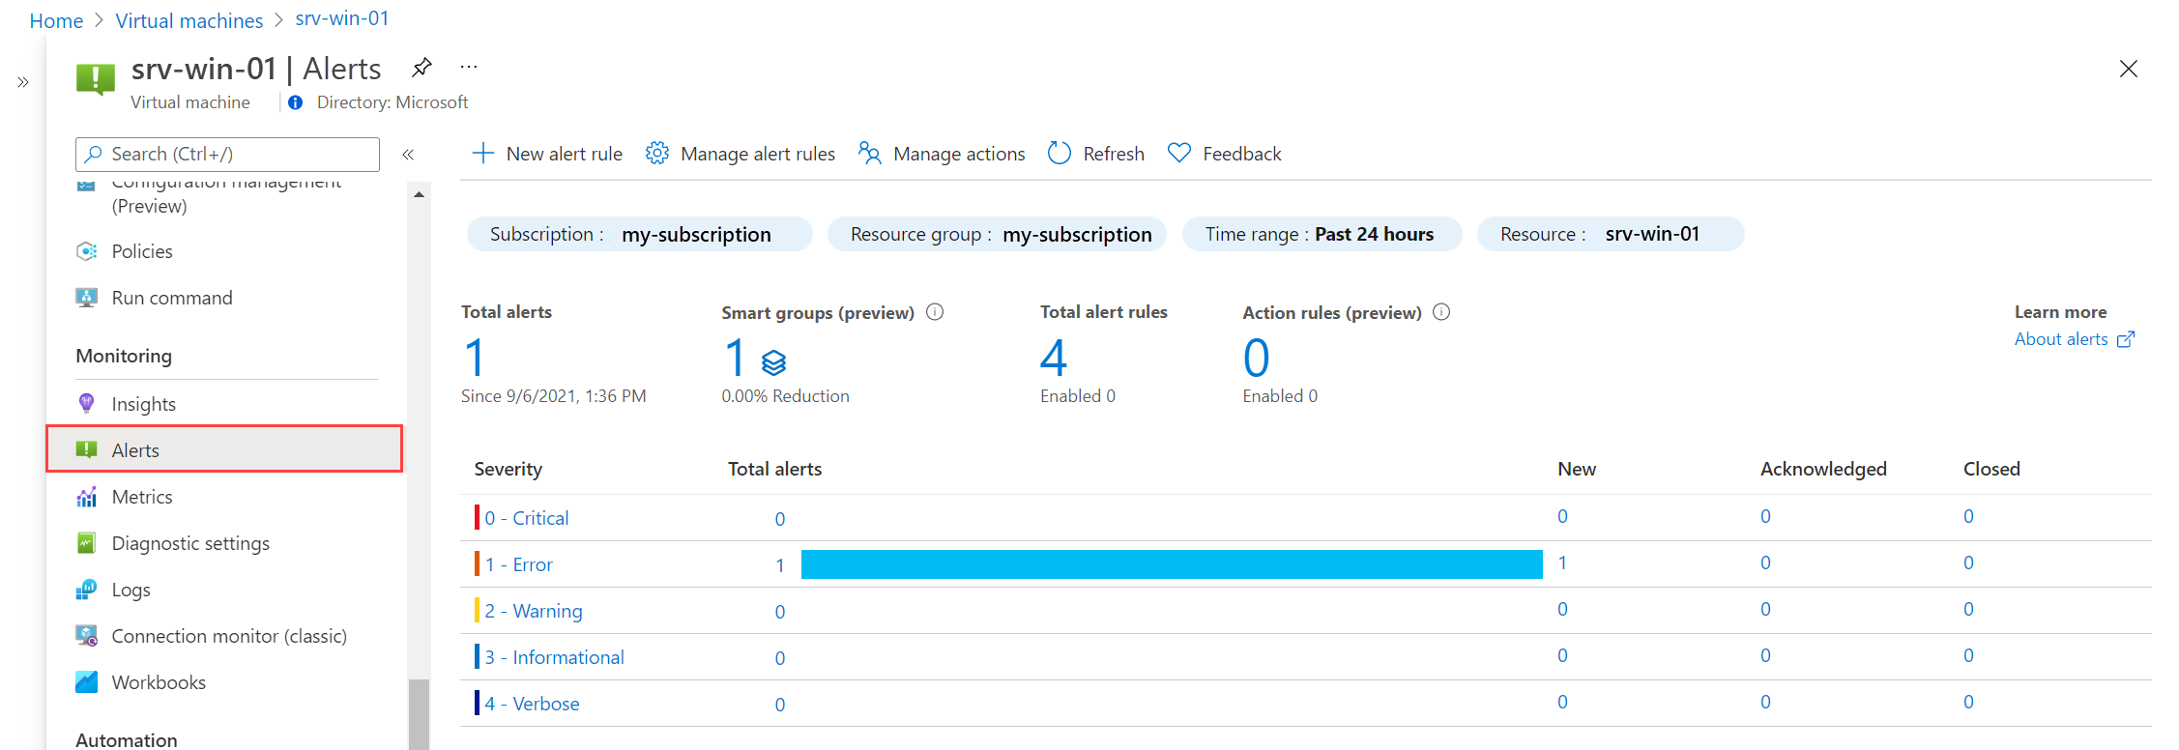Viewport: 2179px width, 750px height.
Task: Click the Total alerts count 1
Action: click(474, 358)
